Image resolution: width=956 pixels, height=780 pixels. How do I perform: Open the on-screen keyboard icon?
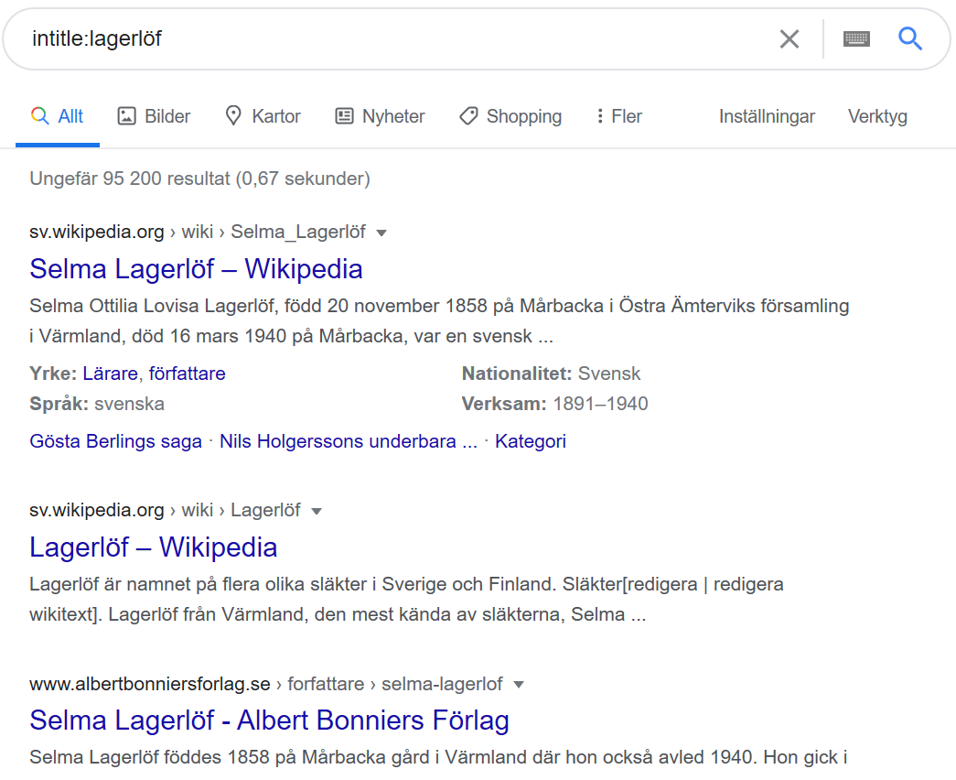pos(856,39)
